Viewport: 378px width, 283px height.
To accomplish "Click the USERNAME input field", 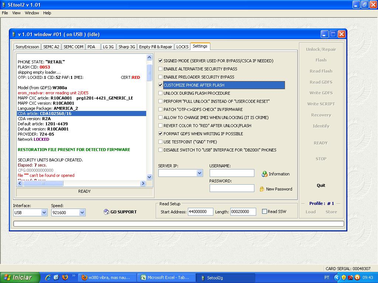I will pos(232,173).
